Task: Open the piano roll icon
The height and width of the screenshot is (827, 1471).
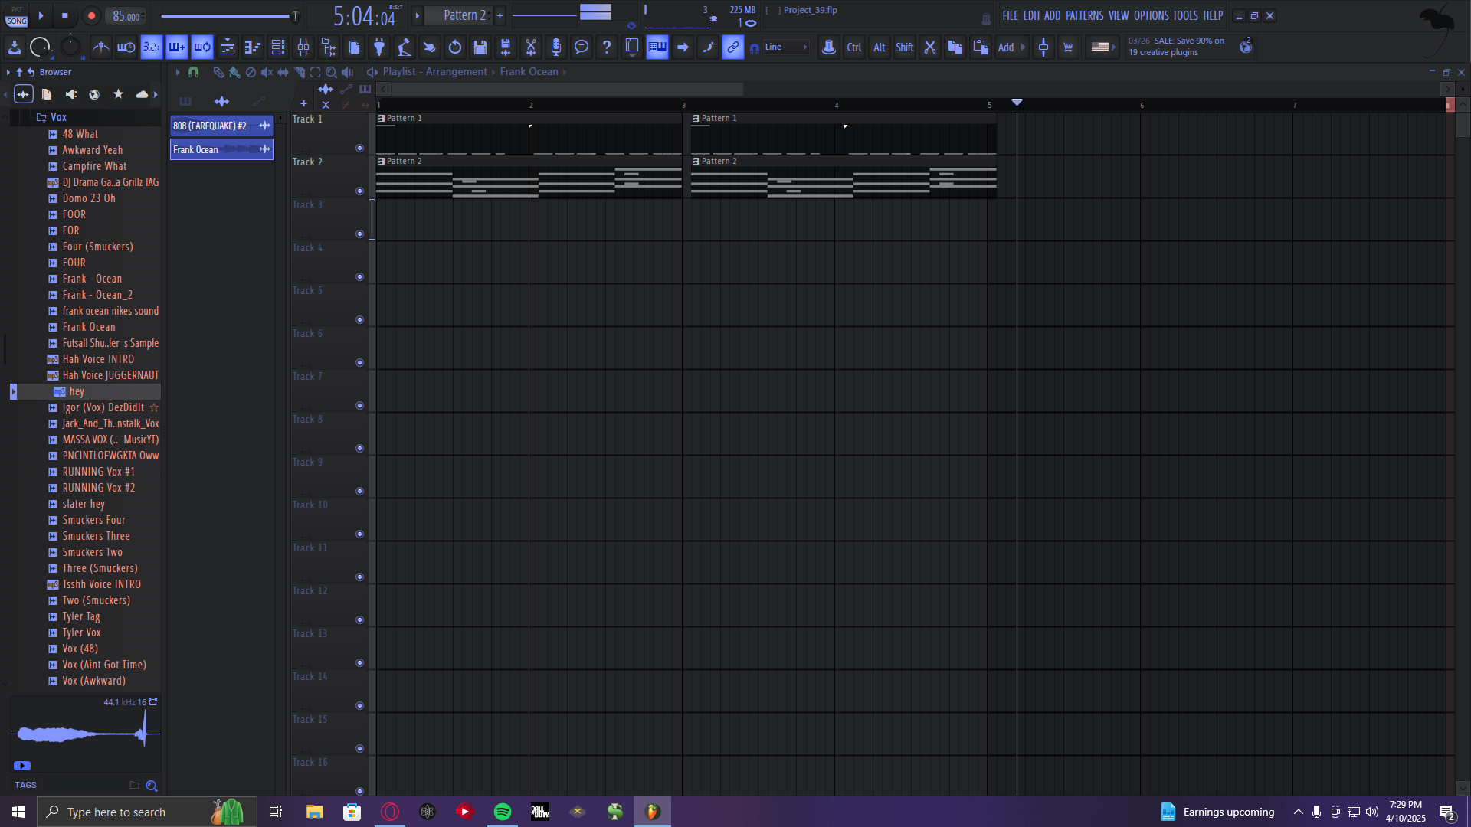Action: pos(252,47)
